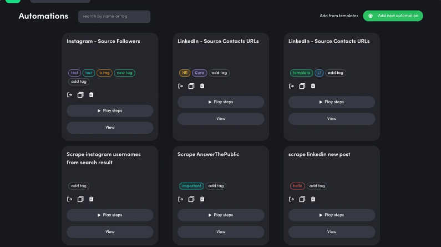Open Add from templates link

pyautogui.click(x=339, y=16)
